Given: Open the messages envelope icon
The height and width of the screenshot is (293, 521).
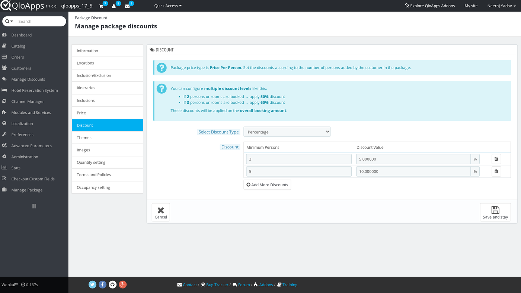Looking at the screenshot, I should coord(127,6).
